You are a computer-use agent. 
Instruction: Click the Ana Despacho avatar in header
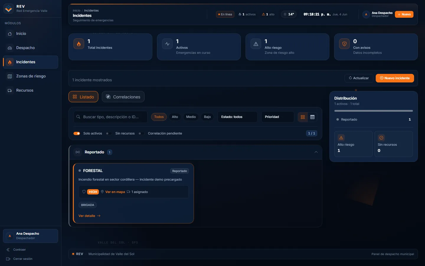coord(366,14)
